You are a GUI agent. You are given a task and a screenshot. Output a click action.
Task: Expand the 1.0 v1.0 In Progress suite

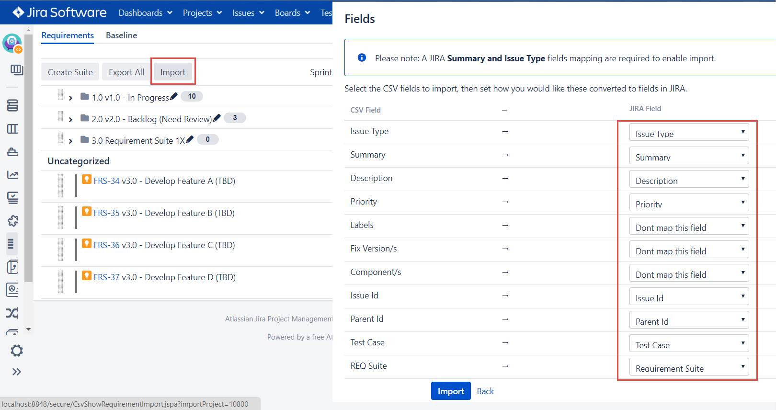point(70,98)
